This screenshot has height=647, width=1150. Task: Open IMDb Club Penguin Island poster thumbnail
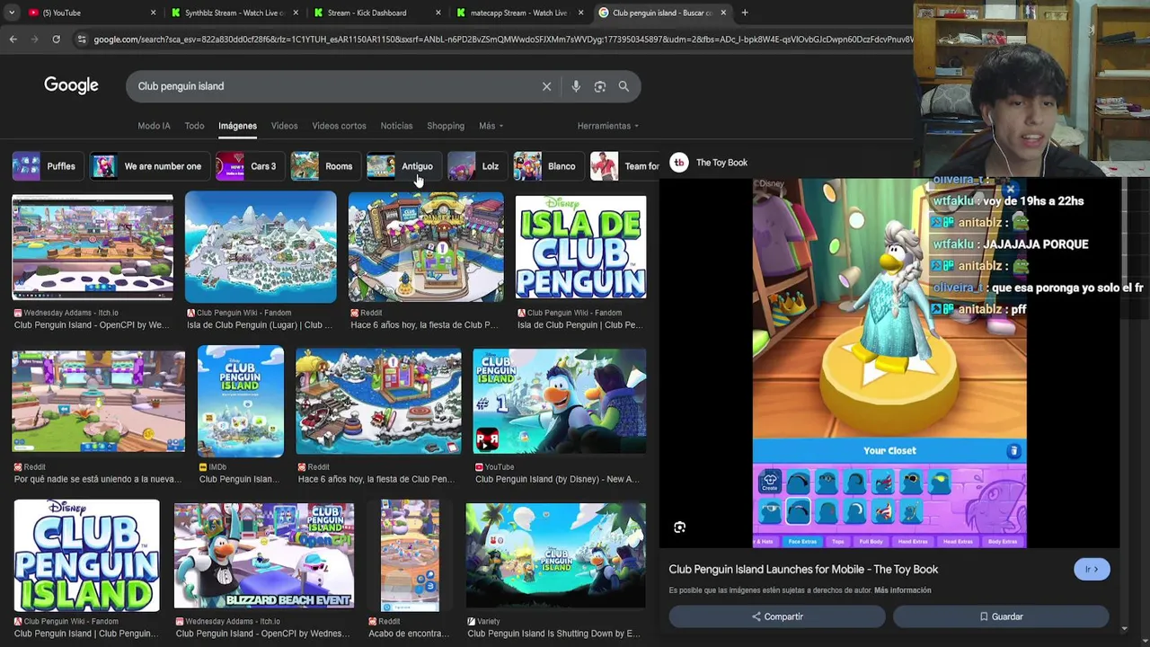click(x=241, y=401)
